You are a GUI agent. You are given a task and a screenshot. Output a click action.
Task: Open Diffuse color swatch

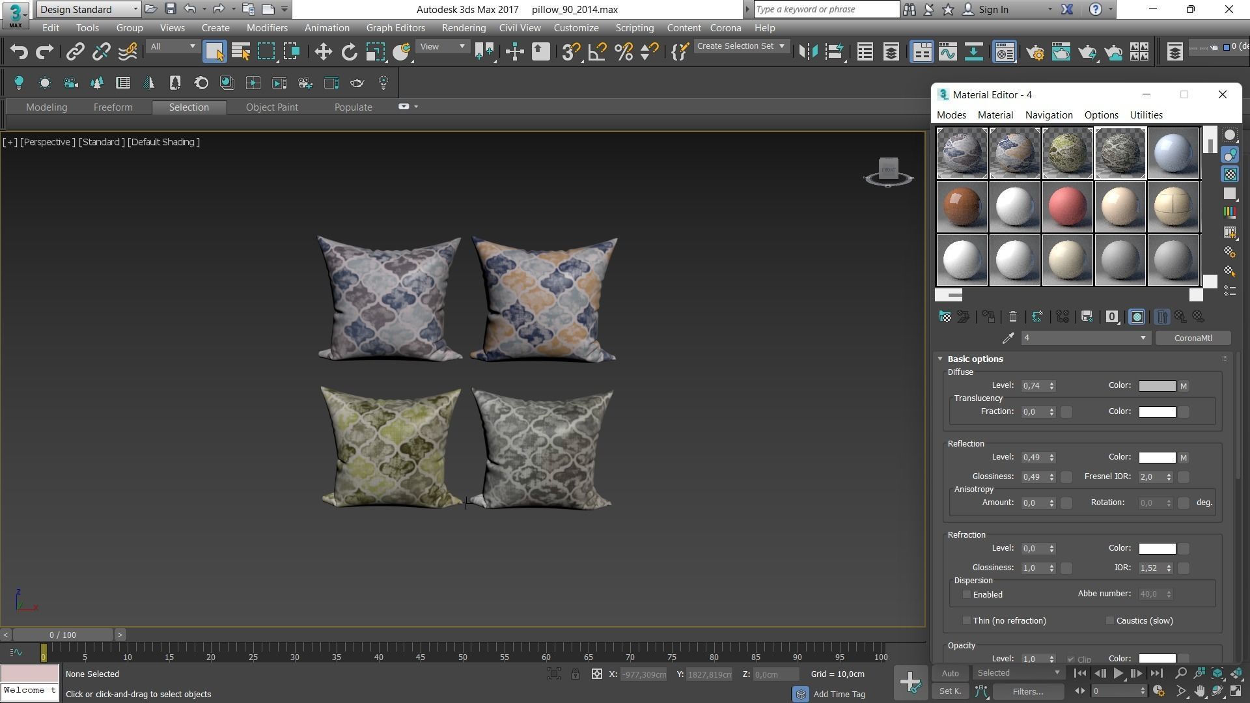[1157, 386]
